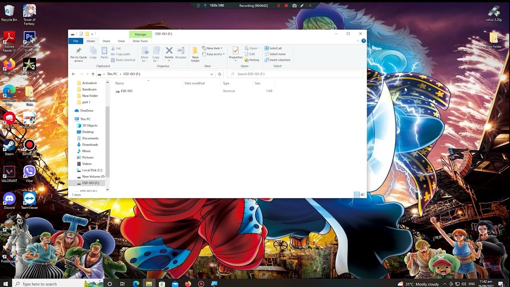The height and width of the screenshot is (287, 510).
Task: Sort by the Name column header
Action: pyautogui.click(x=148, y=83)
